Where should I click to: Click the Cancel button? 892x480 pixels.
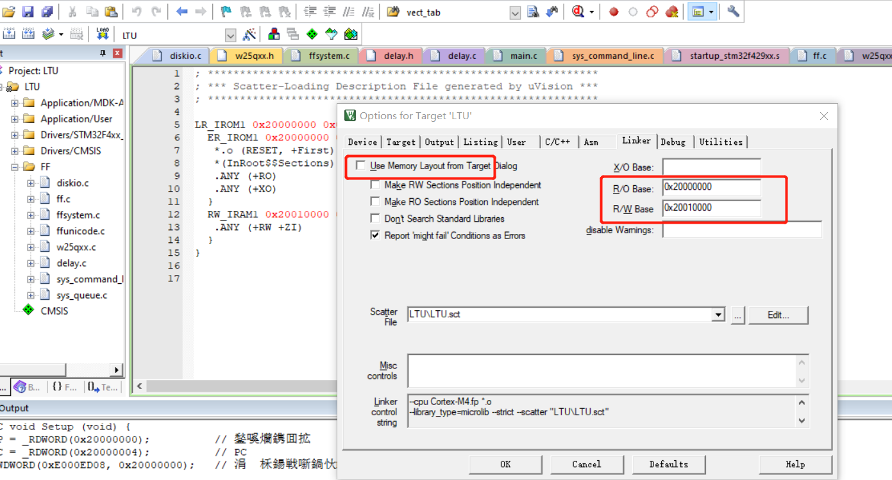(x=587, y=464)
